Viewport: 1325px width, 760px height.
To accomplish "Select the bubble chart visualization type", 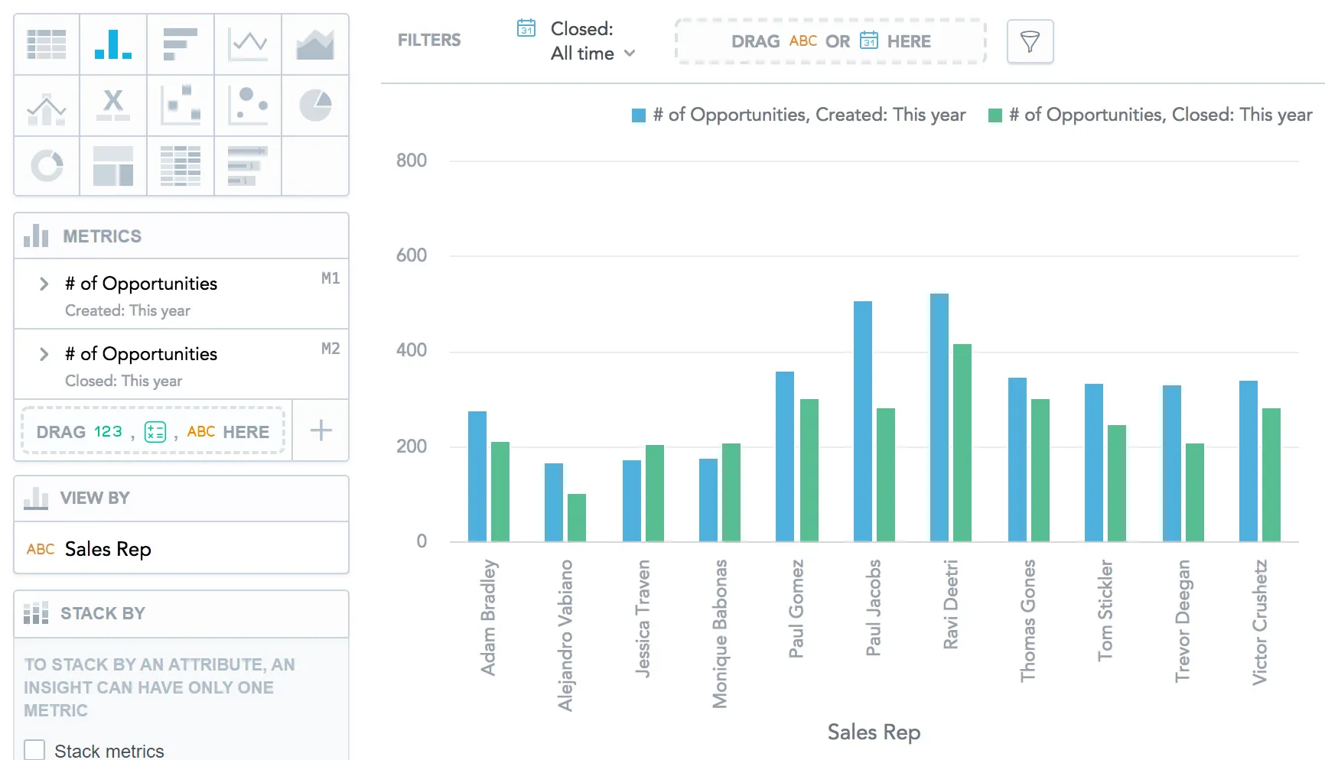I will [x=247, y=106].
